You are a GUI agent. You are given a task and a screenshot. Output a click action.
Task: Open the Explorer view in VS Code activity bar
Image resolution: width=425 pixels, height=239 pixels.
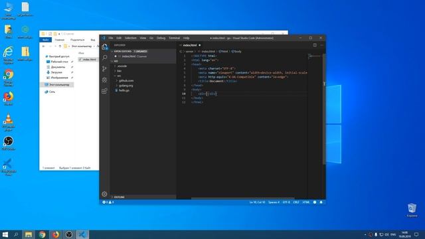[x=105, y=47]
